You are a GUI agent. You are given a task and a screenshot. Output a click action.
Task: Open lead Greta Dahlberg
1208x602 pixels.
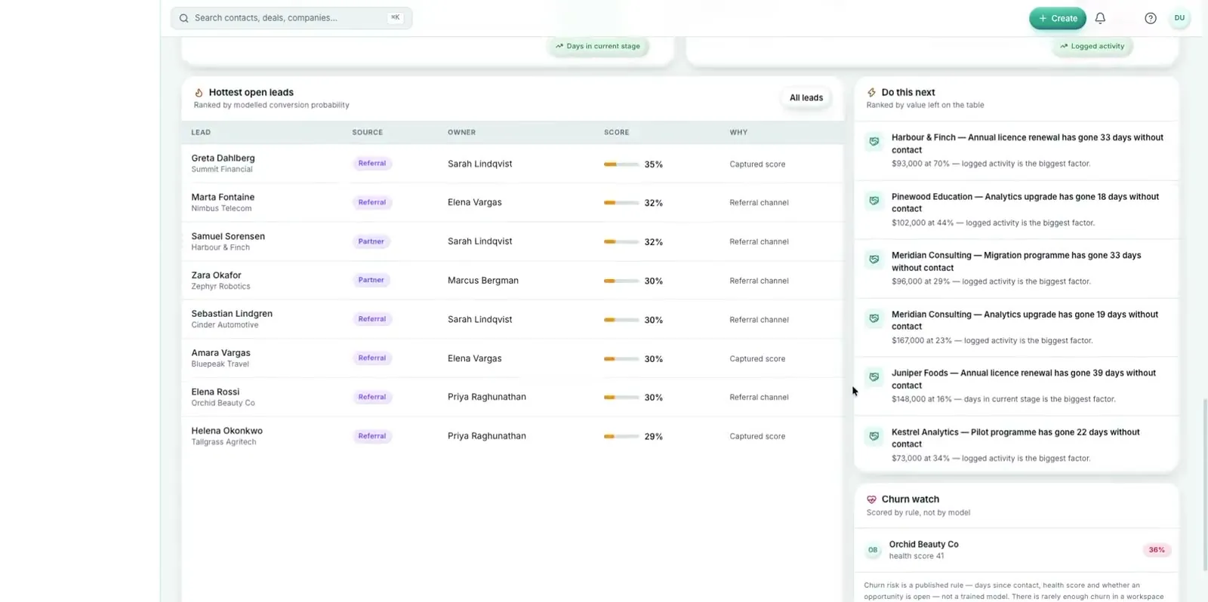223,158
